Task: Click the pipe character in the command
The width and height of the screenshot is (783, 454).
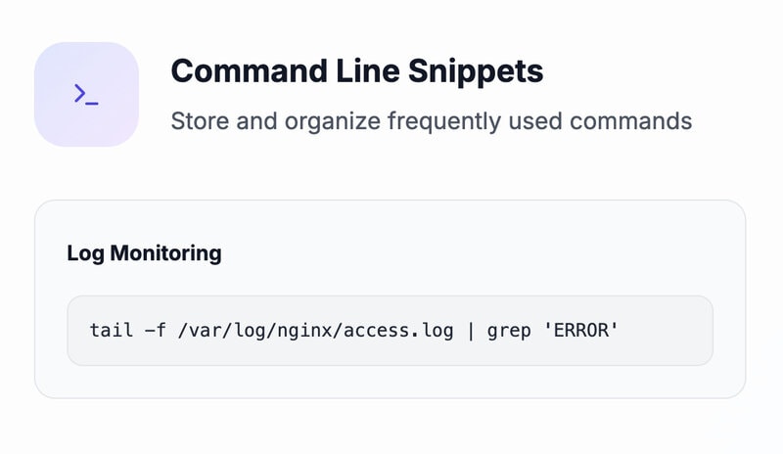Action: coord(471,331)
